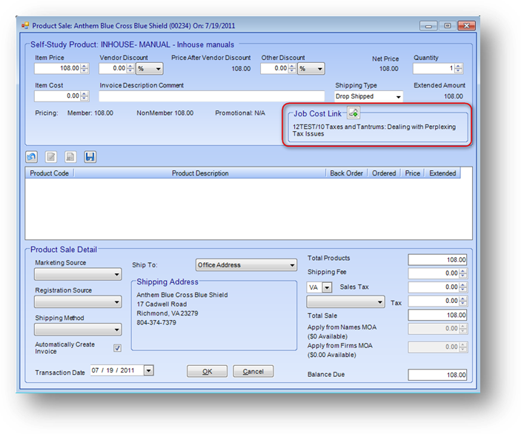Open the Tax type dropdown
This screenshot has height=434, width=521.
pos(345,302)
